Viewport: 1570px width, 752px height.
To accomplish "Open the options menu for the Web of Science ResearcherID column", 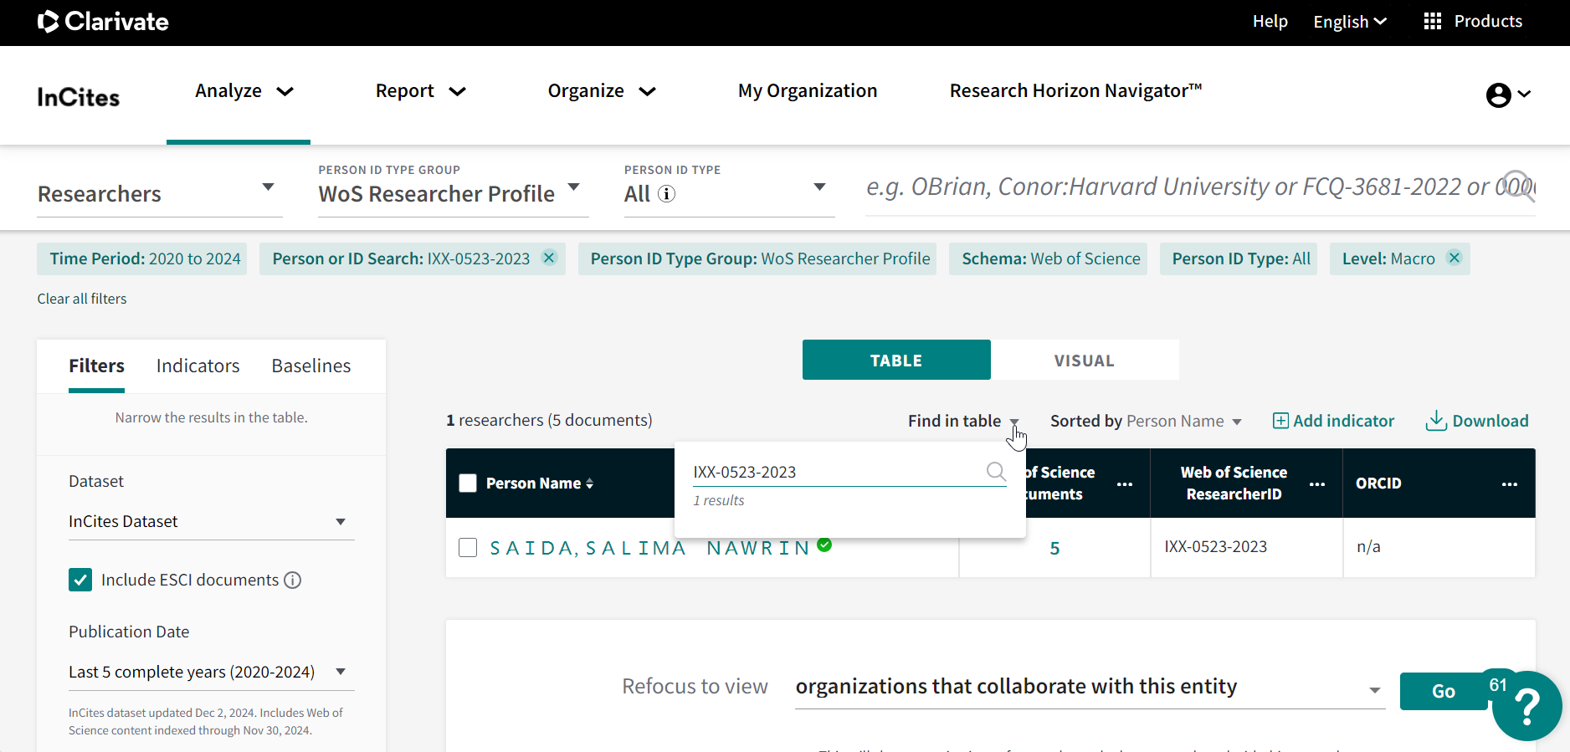I will [1317, 484].
